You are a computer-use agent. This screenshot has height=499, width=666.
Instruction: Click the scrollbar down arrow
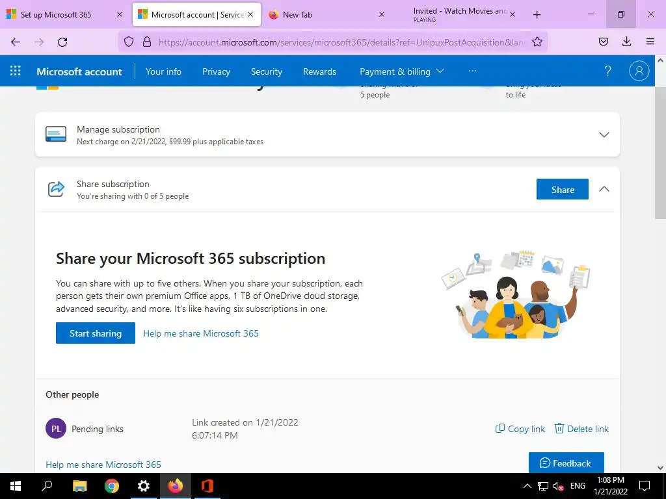[660, 468]
